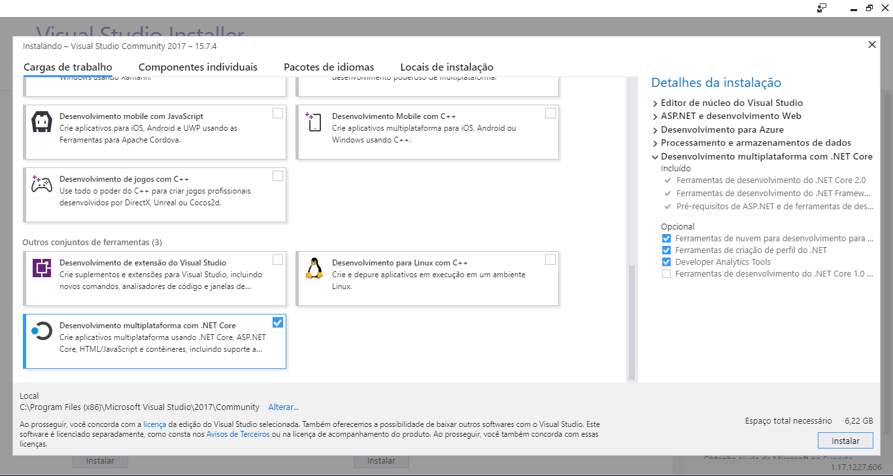This screenshot has height=476, width=893.
Task: Click Pré-requisitos de ASP.NET included item
Action: (x=775, y=207)
